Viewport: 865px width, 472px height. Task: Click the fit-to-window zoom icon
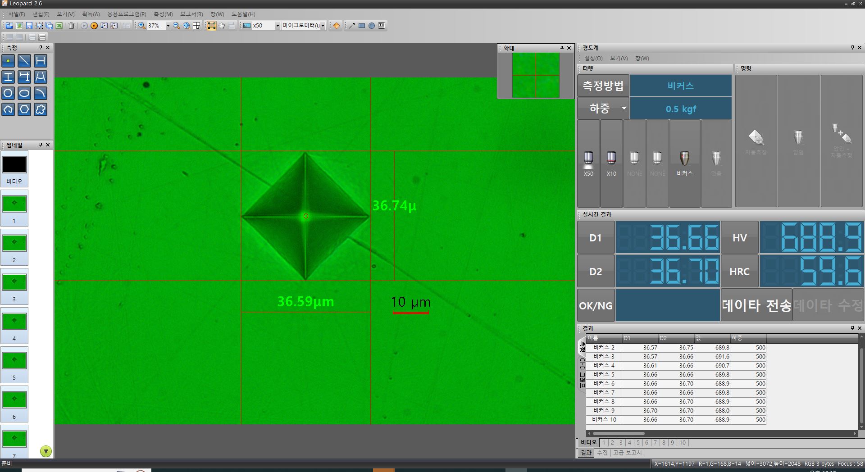click(x=187, y=26)
